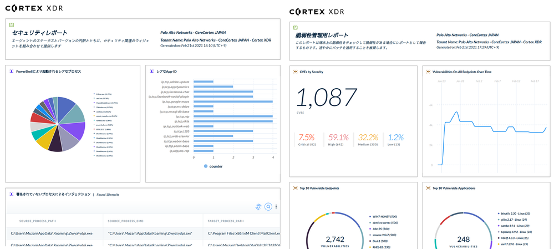Screen dimensions: 554x249
Task: Click the ip,tcp,facebook-chat label
Action: pos(175,92)
